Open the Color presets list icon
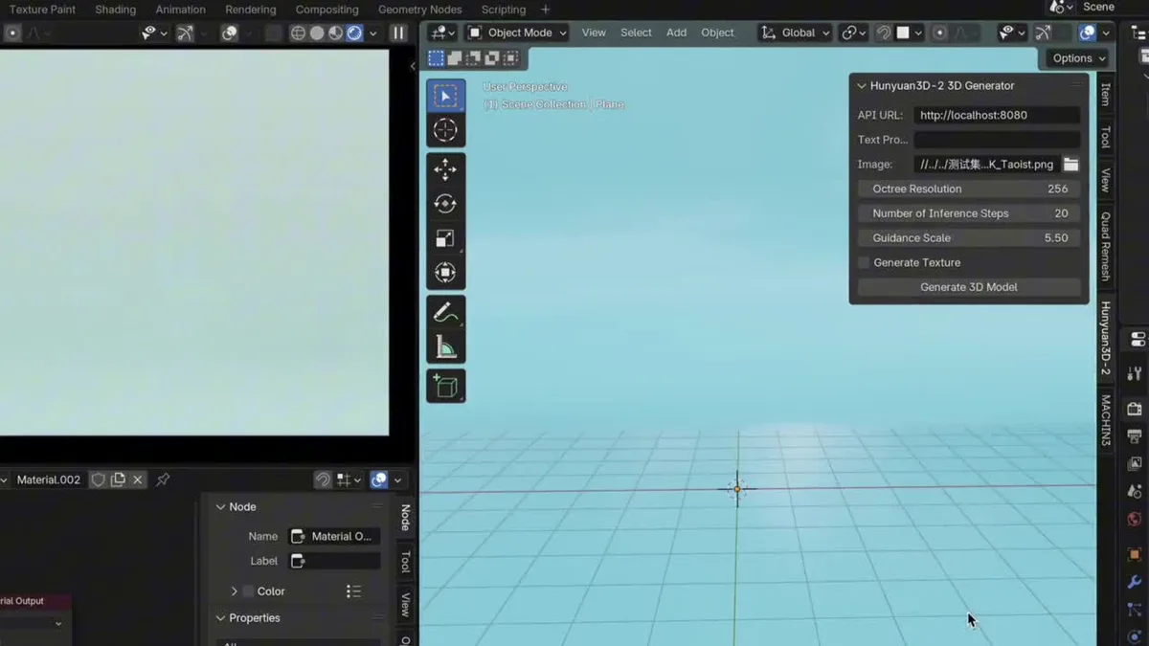This screenshot has width=1149, height=646. [353, 591]
